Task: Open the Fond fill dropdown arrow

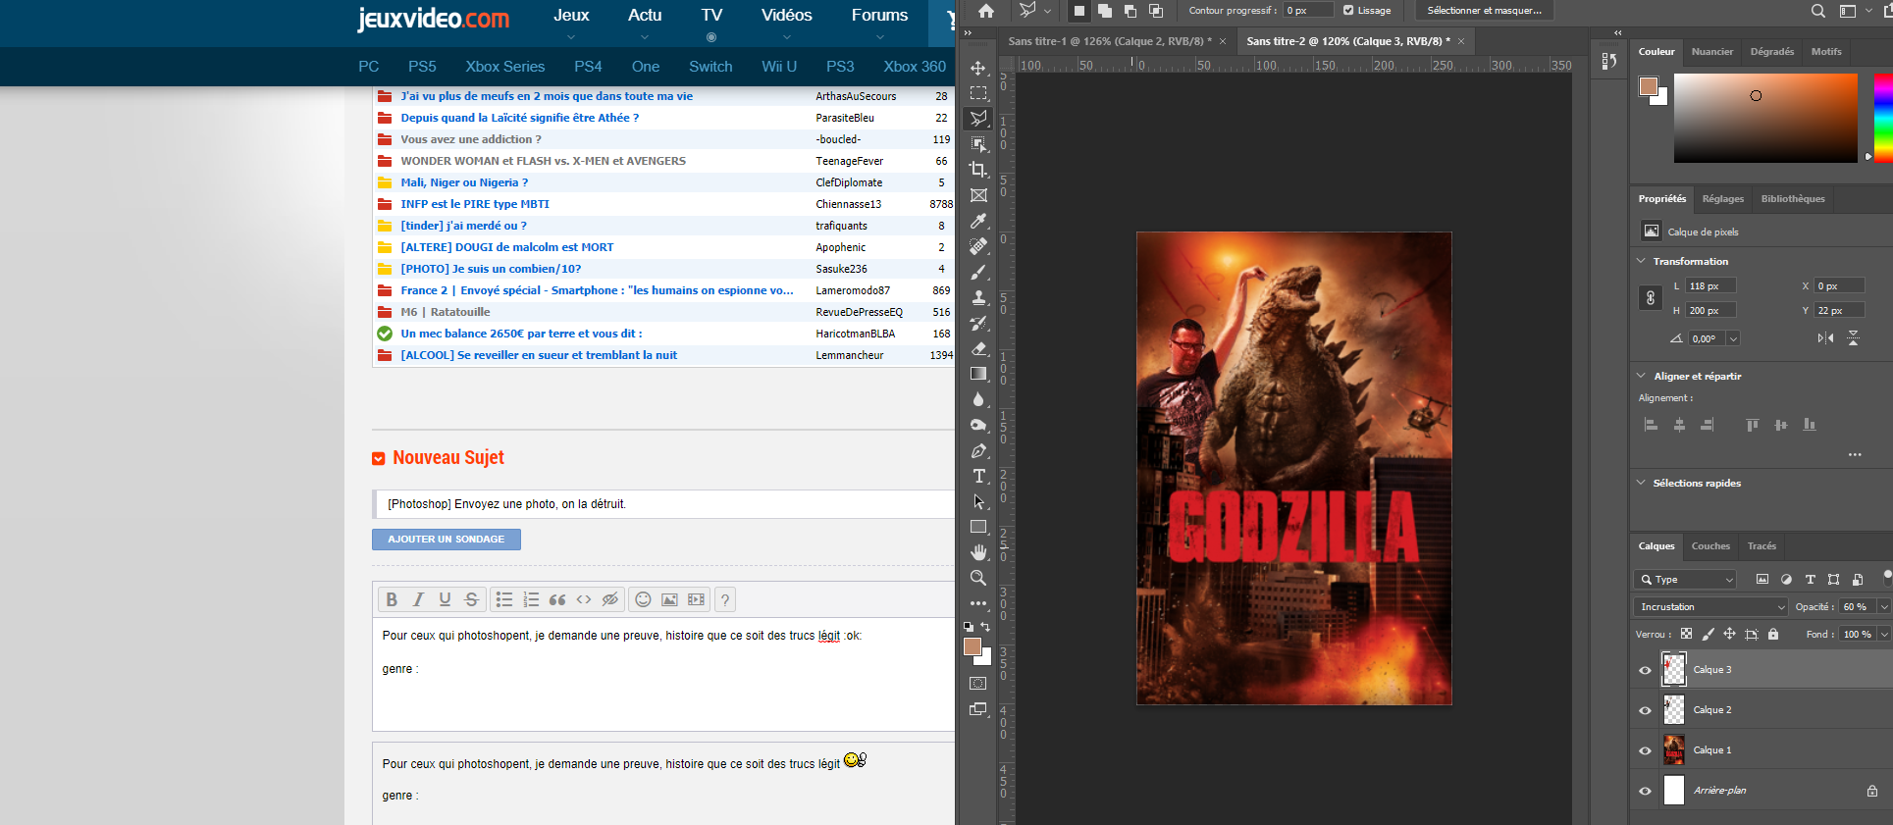Action: coord(1884,635)
